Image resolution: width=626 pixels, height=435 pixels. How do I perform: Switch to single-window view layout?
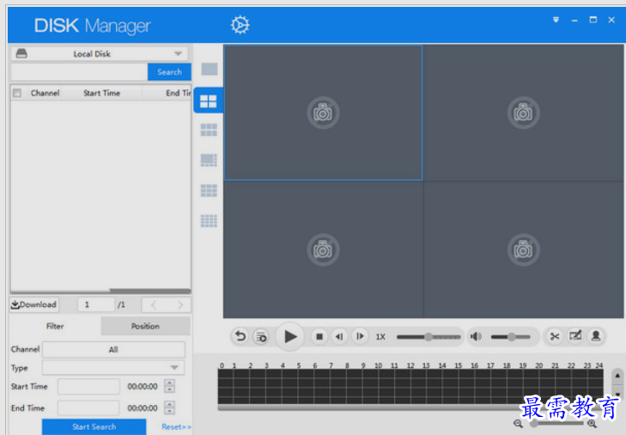(209, 70)
